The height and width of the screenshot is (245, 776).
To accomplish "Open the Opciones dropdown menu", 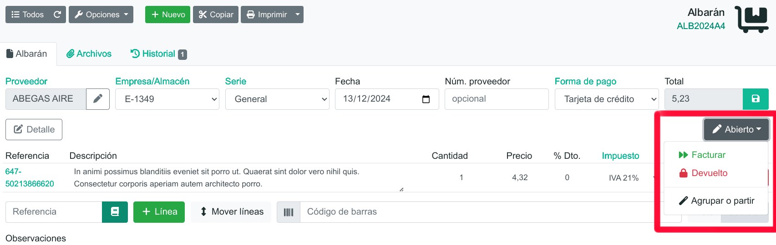I will click(101, 15).
